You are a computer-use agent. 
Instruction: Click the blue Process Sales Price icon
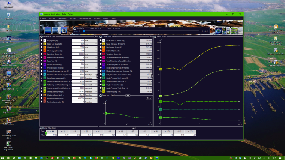(x=45, y=68)
